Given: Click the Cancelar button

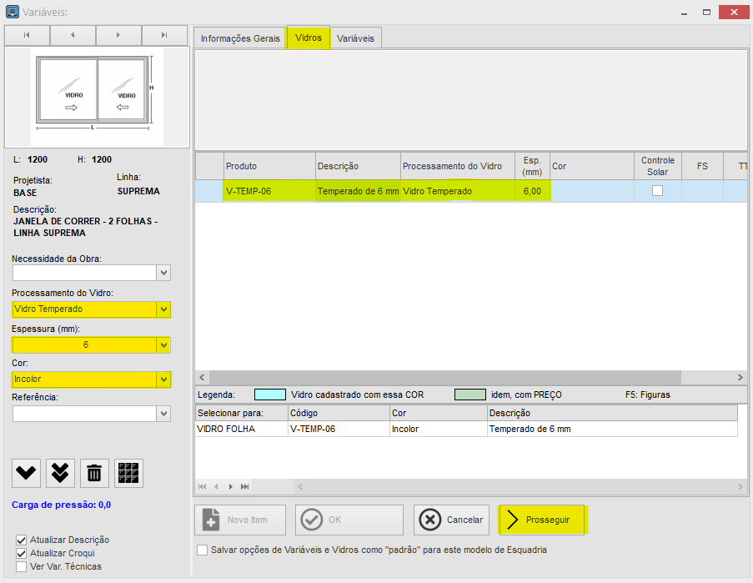Looking at the screenshot, I should click(x=451, y=520).
